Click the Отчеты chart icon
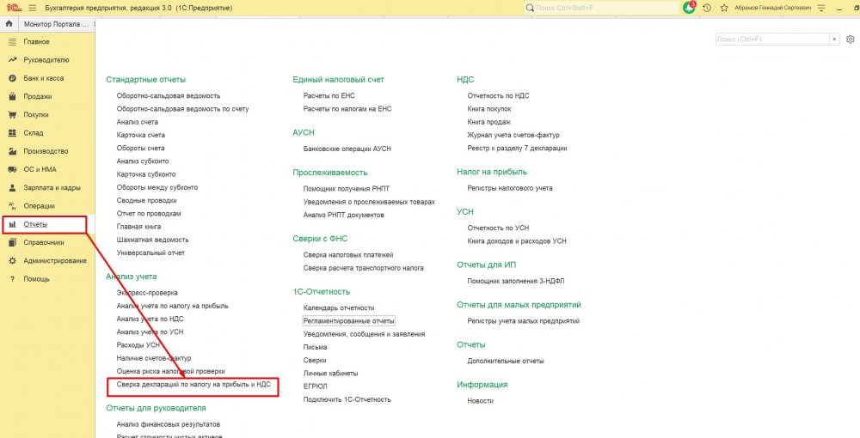Image resolution: width=860 pixels, height=438 pixels. pos(12,224)
